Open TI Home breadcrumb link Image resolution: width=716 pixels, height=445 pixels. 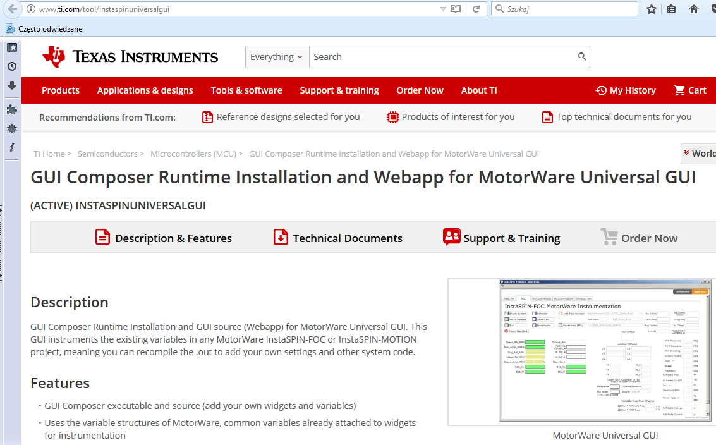(x=49, y=154)
